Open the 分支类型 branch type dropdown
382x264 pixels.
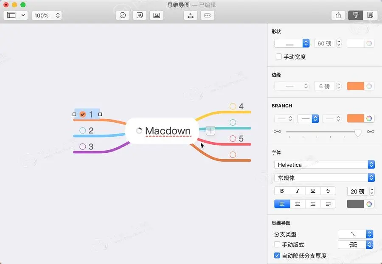click(x=355, y=234)
